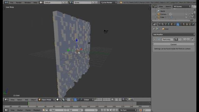Switch to Object properties tab
The image size is (199, 112).
[172, 24]
